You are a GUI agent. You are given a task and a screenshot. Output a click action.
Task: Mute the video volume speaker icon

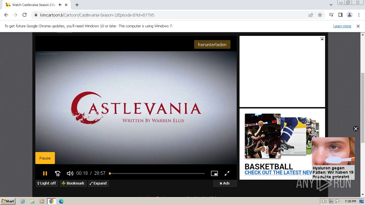coord(70,173)
